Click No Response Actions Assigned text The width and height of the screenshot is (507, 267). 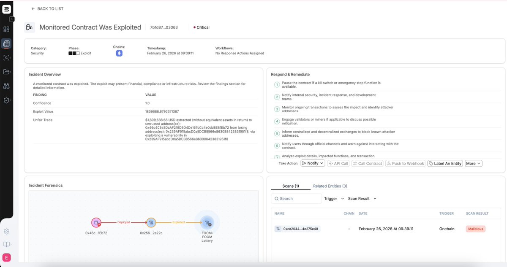(x=240, y=54)
